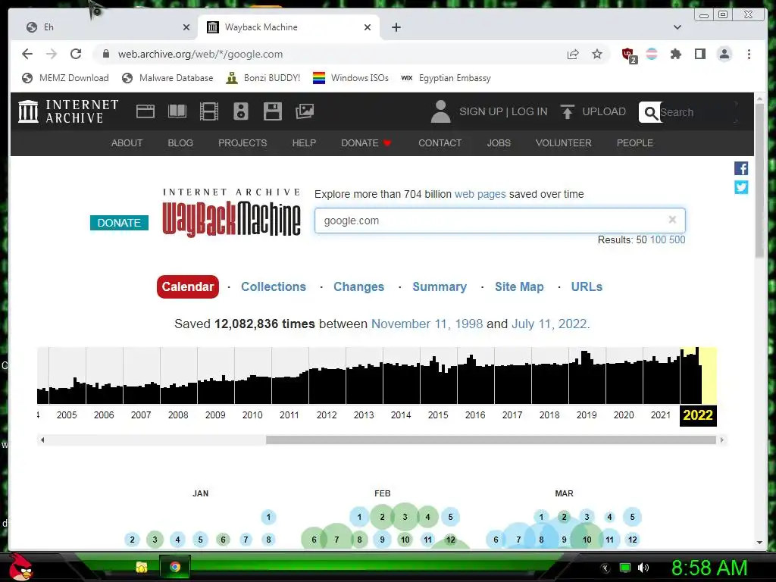Switch to Collections view
Screen dimensions: 776x582
[273, 286]
